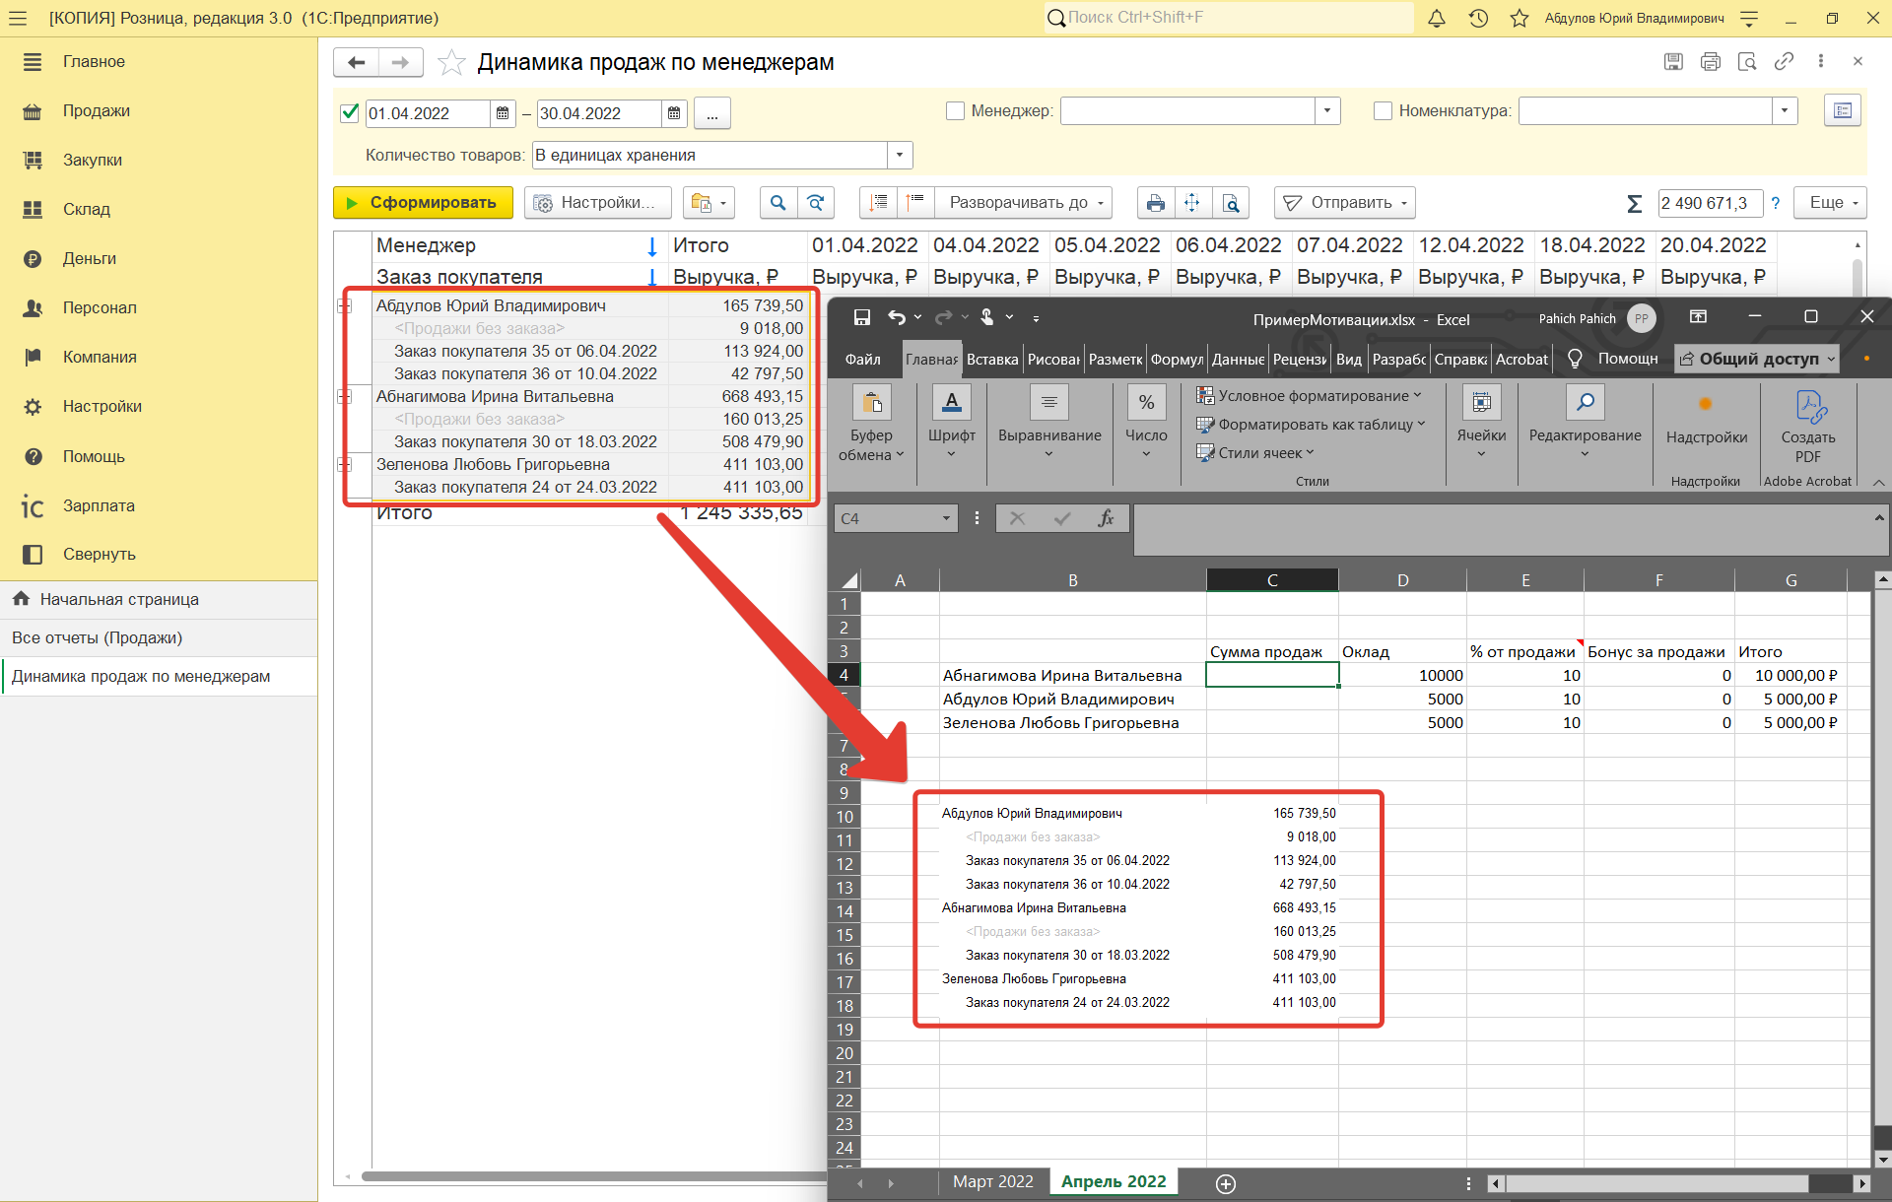
Task: Click the find magnifier in report toolbar
Action: [x=778, y=202]
